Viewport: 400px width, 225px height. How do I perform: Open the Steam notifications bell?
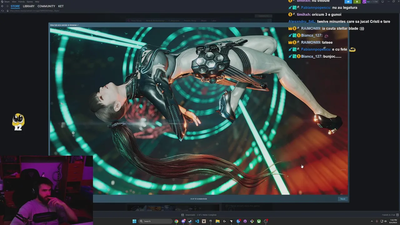coord(357,2)
